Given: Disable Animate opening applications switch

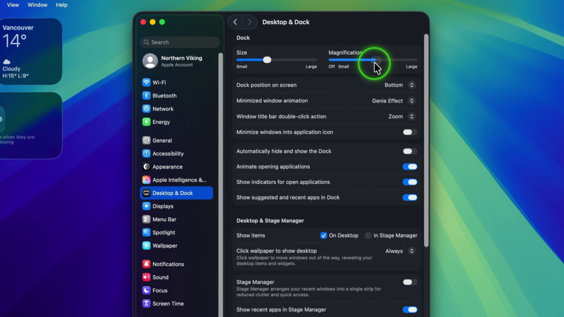Looking at the screenshot, I should (410, 167).
